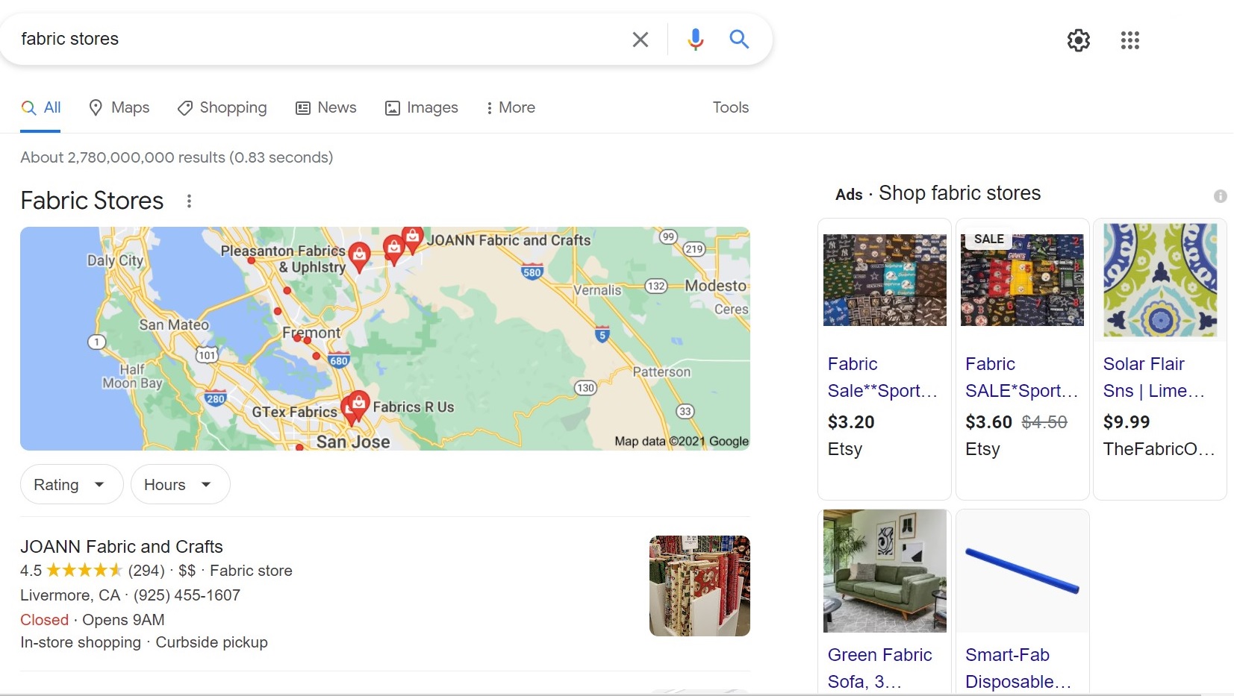Open settings with the gear icon
Screen dimensions: 1234x696
1078,40
